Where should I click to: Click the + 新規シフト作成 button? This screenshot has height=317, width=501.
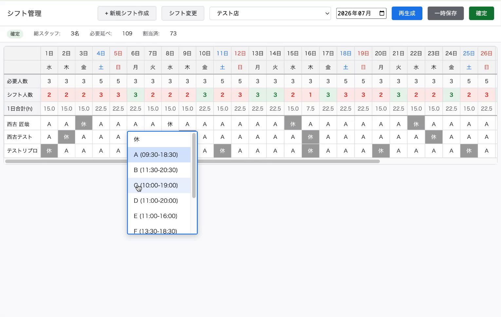click(x=127, y=13)
